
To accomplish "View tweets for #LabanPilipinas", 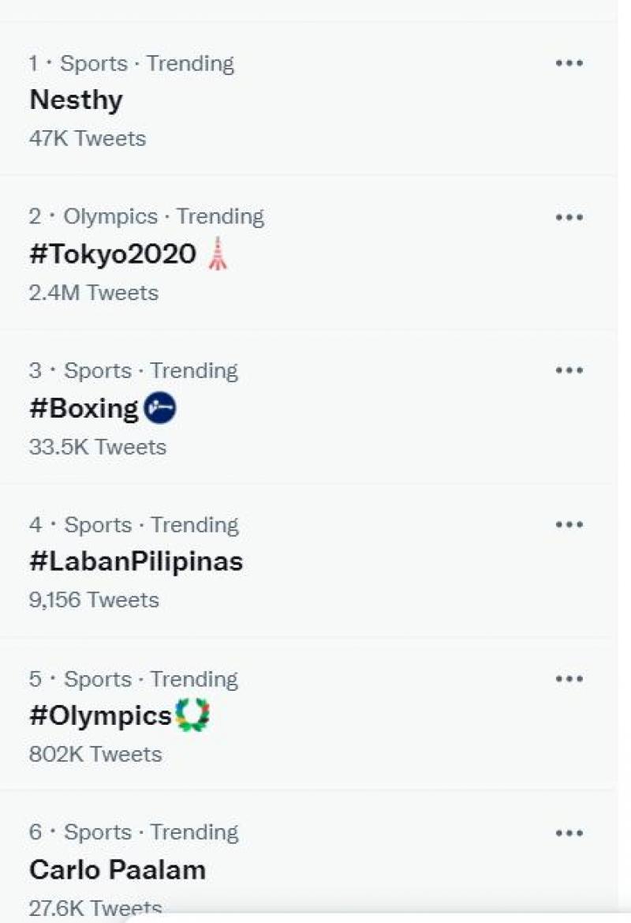I will [x=136, y=561].
